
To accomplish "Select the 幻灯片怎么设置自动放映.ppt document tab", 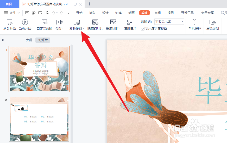I will coord(47,4).
